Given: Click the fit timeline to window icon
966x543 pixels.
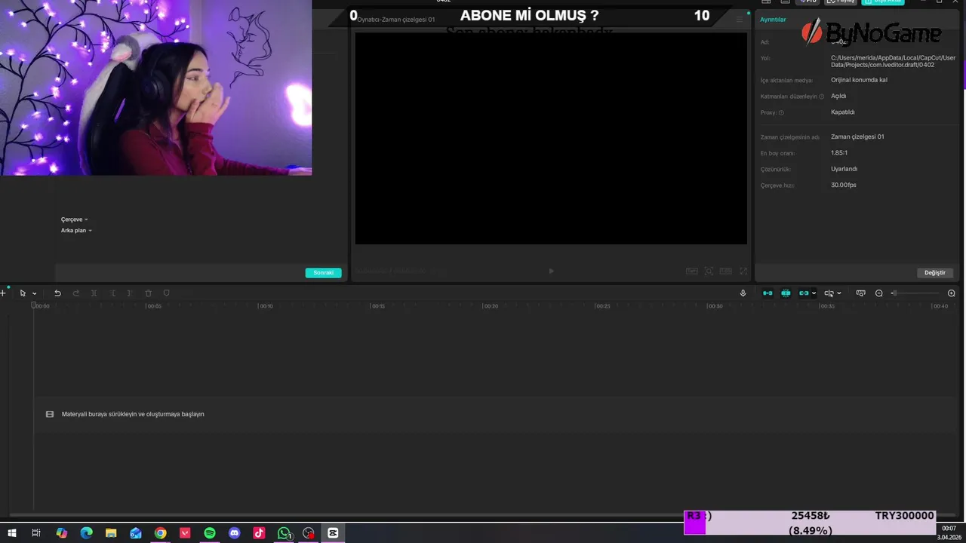Looking at the screenshot, I should click(860, 293).
